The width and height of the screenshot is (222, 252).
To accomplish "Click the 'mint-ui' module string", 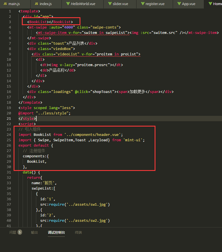I will (133, 140).
